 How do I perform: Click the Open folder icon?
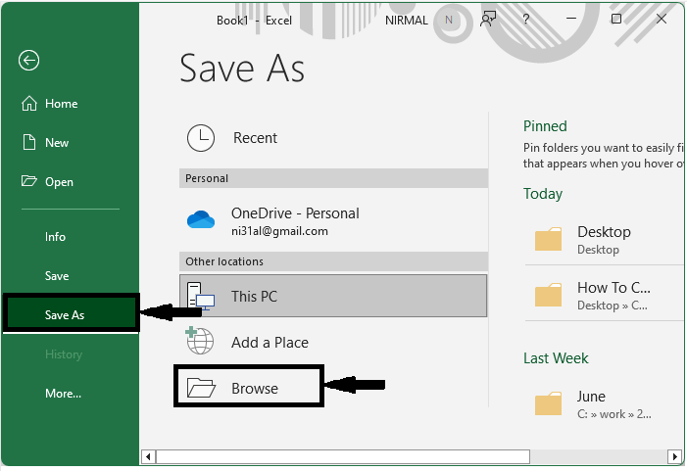click(x=29, y=182)
